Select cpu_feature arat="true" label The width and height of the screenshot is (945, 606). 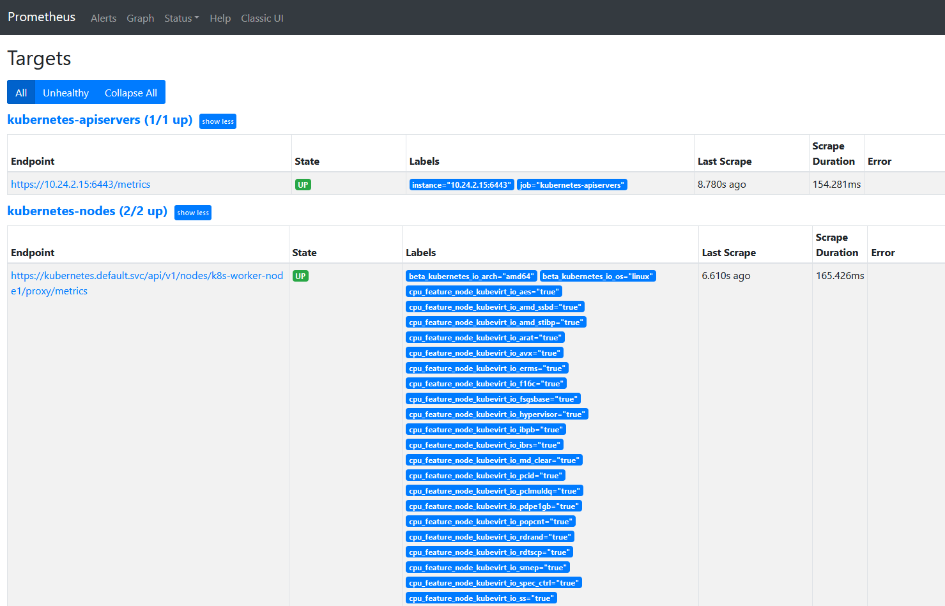click(x=486, y=337)
